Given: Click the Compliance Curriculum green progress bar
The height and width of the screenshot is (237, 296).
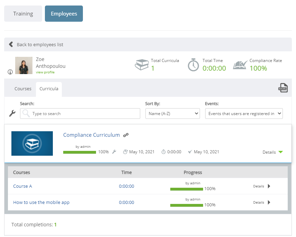Looking at the screenshot, I should [x=79, y=152].
